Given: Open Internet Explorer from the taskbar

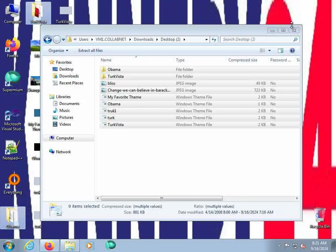Looking at the screenshot, I should pyautogui.click(x=29, y=245).
